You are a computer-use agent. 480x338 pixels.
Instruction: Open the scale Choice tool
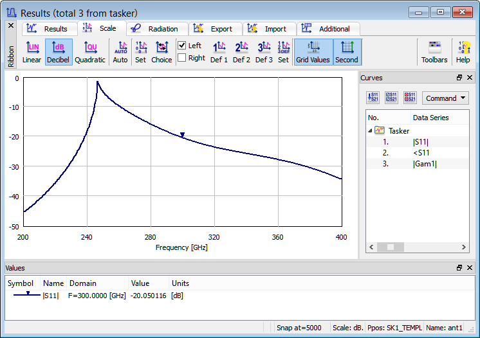pos(162,51)
